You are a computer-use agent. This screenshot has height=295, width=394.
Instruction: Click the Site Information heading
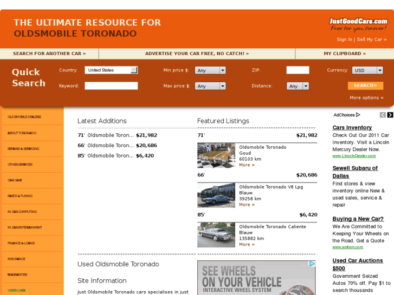coord(102,281)
